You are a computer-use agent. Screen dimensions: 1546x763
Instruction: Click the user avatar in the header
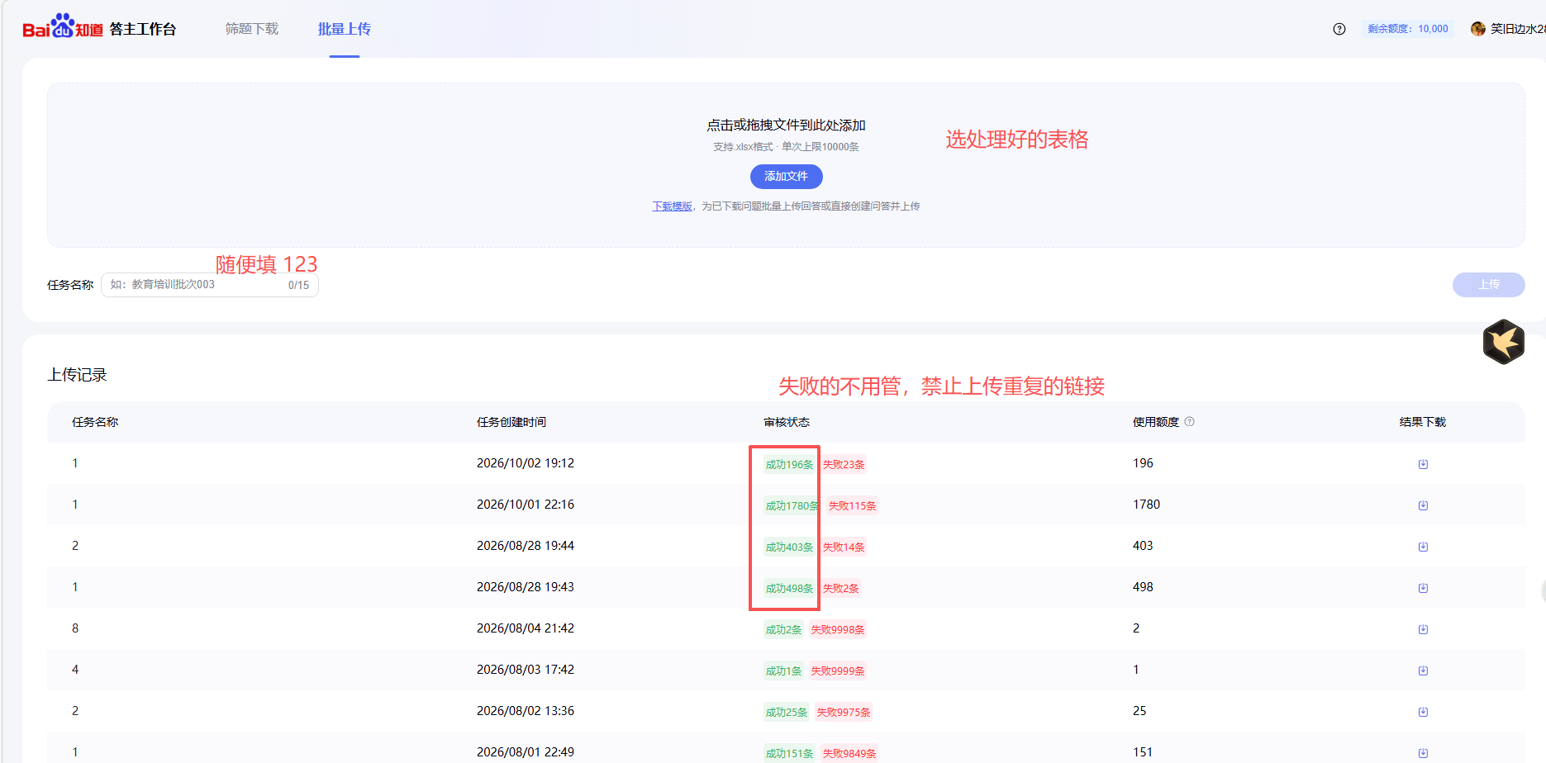tap(1478, 29)
